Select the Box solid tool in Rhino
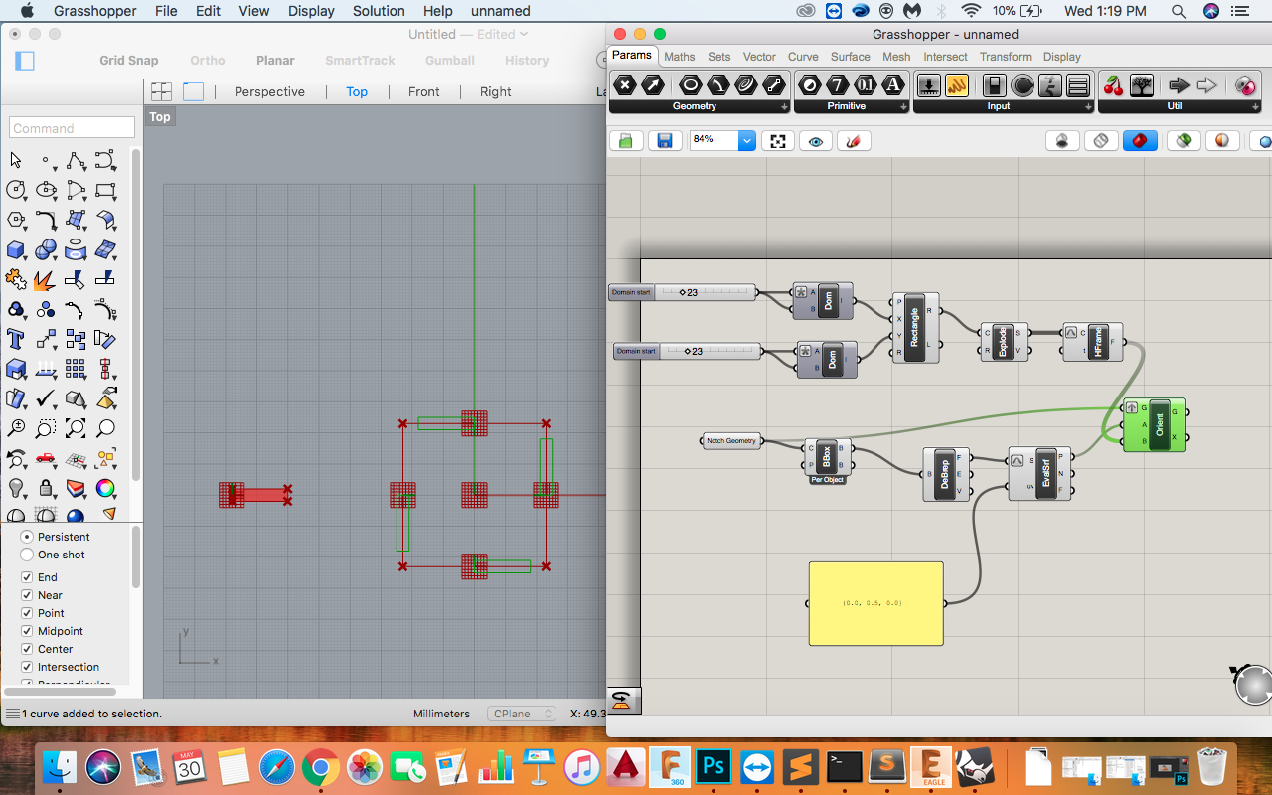 point(16,250)
